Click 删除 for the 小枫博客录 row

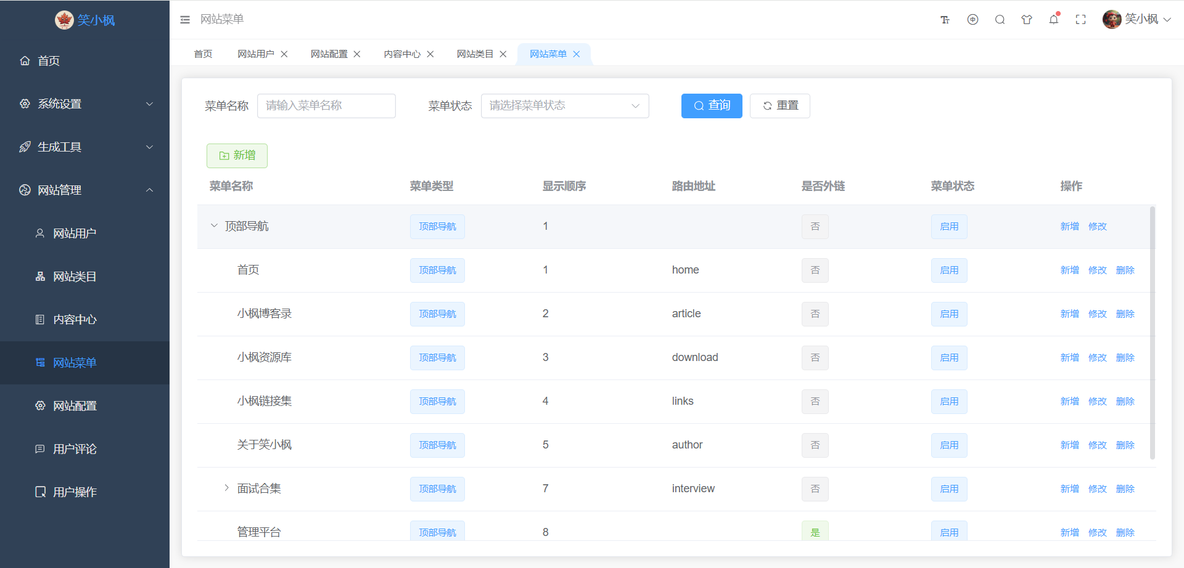(x=1125, y=314)
